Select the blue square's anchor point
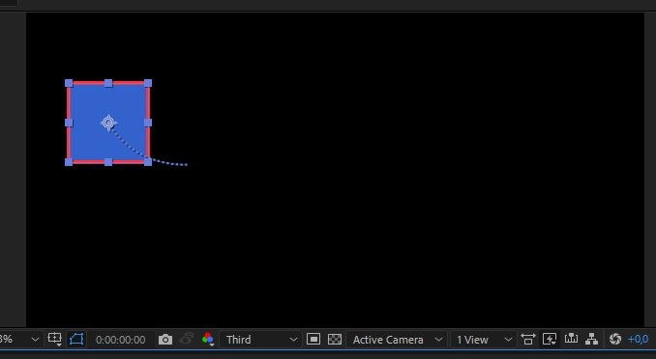The image size is (656, 359). 108,123
